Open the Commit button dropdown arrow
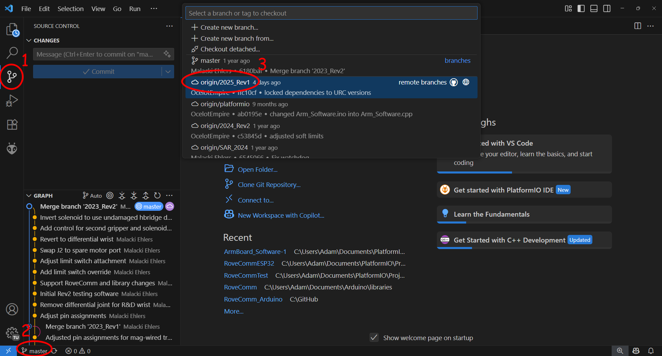Screen dimensions: 662x356 (168, 71)
